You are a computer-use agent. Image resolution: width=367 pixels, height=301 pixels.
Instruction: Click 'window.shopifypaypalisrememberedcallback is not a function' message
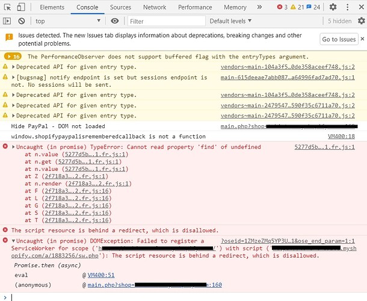tap(108, 136)
